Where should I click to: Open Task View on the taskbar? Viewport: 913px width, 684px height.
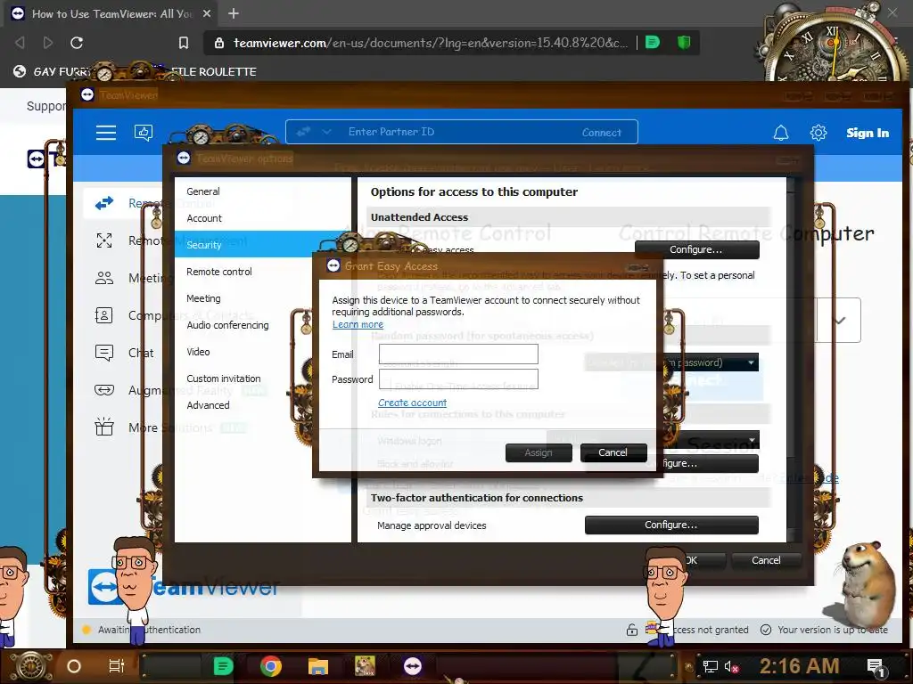point(117,666)
